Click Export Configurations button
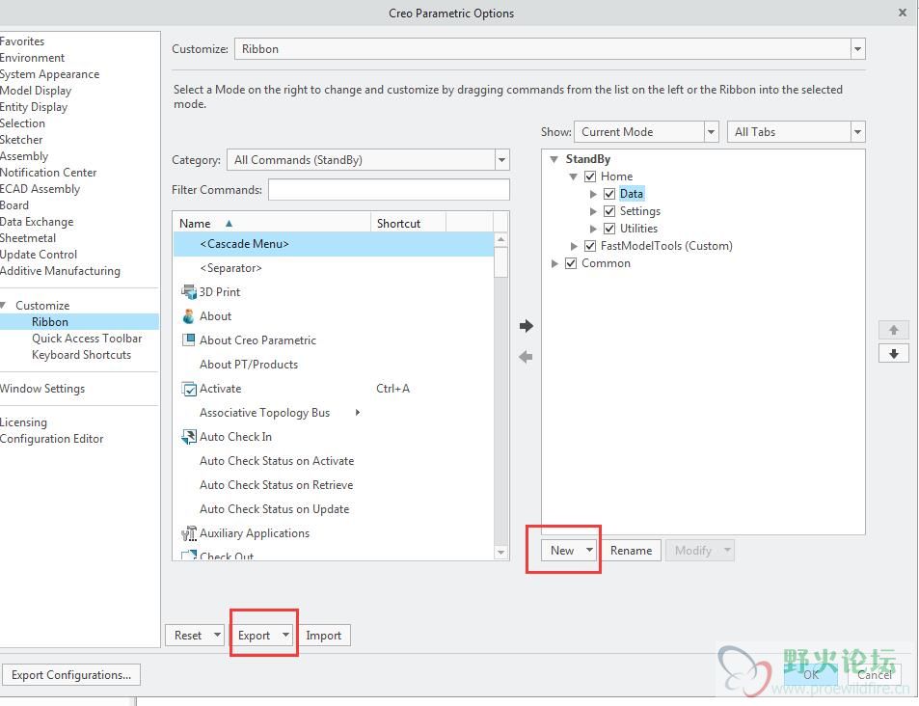The width and height of the screenshot is (919, 706). pyautogui.click(x=71, y=675)
